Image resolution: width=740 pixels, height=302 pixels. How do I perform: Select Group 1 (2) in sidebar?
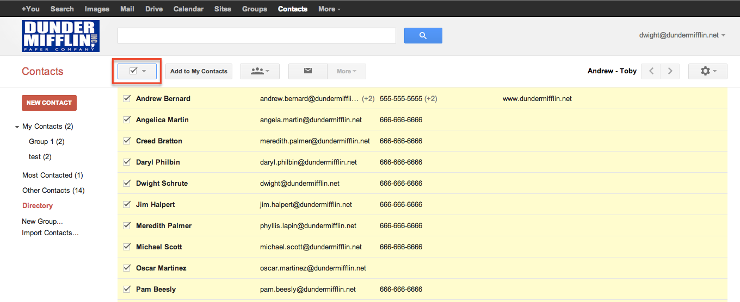point(47,142)
